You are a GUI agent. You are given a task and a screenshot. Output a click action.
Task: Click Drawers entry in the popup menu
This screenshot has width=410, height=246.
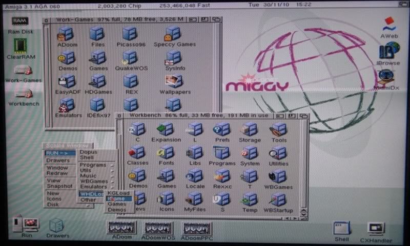pyautogui.click(x=58, y=161)
